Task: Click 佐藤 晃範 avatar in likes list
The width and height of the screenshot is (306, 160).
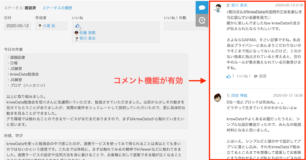Action: coord(76,33)
